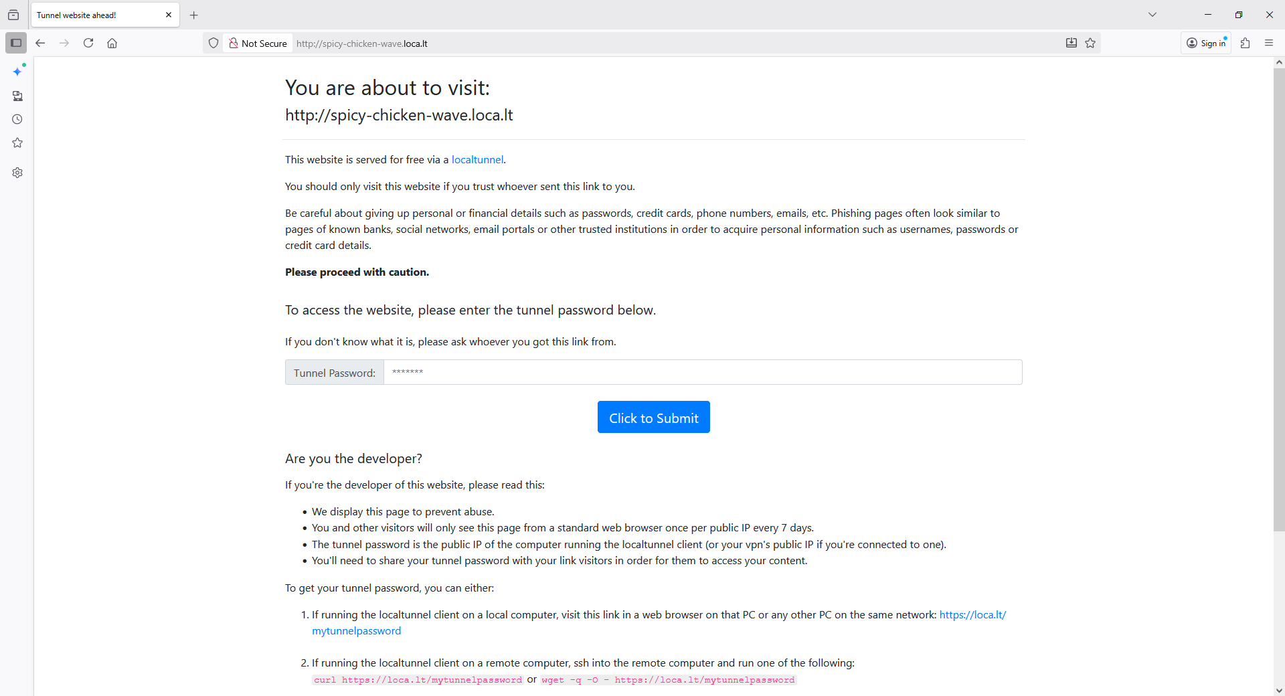Viewport: 1285px width, 696px height.
Task: Follow the localtunnel link
Action: [477, 159]
